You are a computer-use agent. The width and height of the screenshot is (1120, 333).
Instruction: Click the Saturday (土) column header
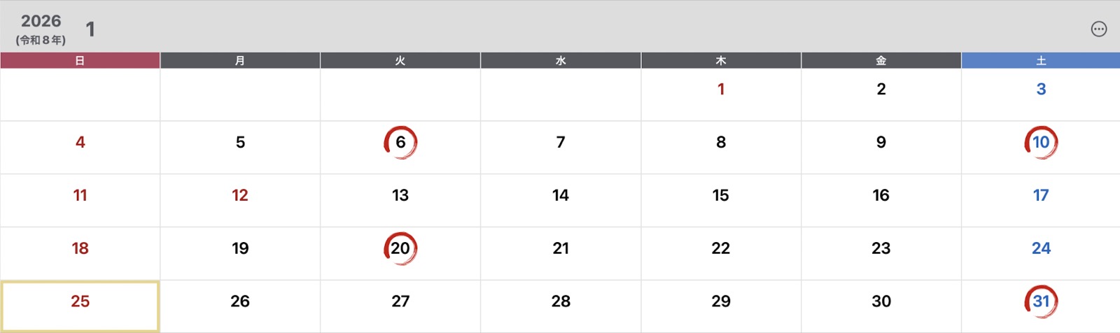tap(1041, 61)
